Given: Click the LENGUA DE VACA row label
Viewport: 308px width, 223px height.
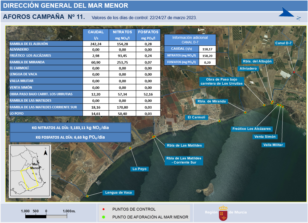Looking at the screenshot, I should coord(46,74).
